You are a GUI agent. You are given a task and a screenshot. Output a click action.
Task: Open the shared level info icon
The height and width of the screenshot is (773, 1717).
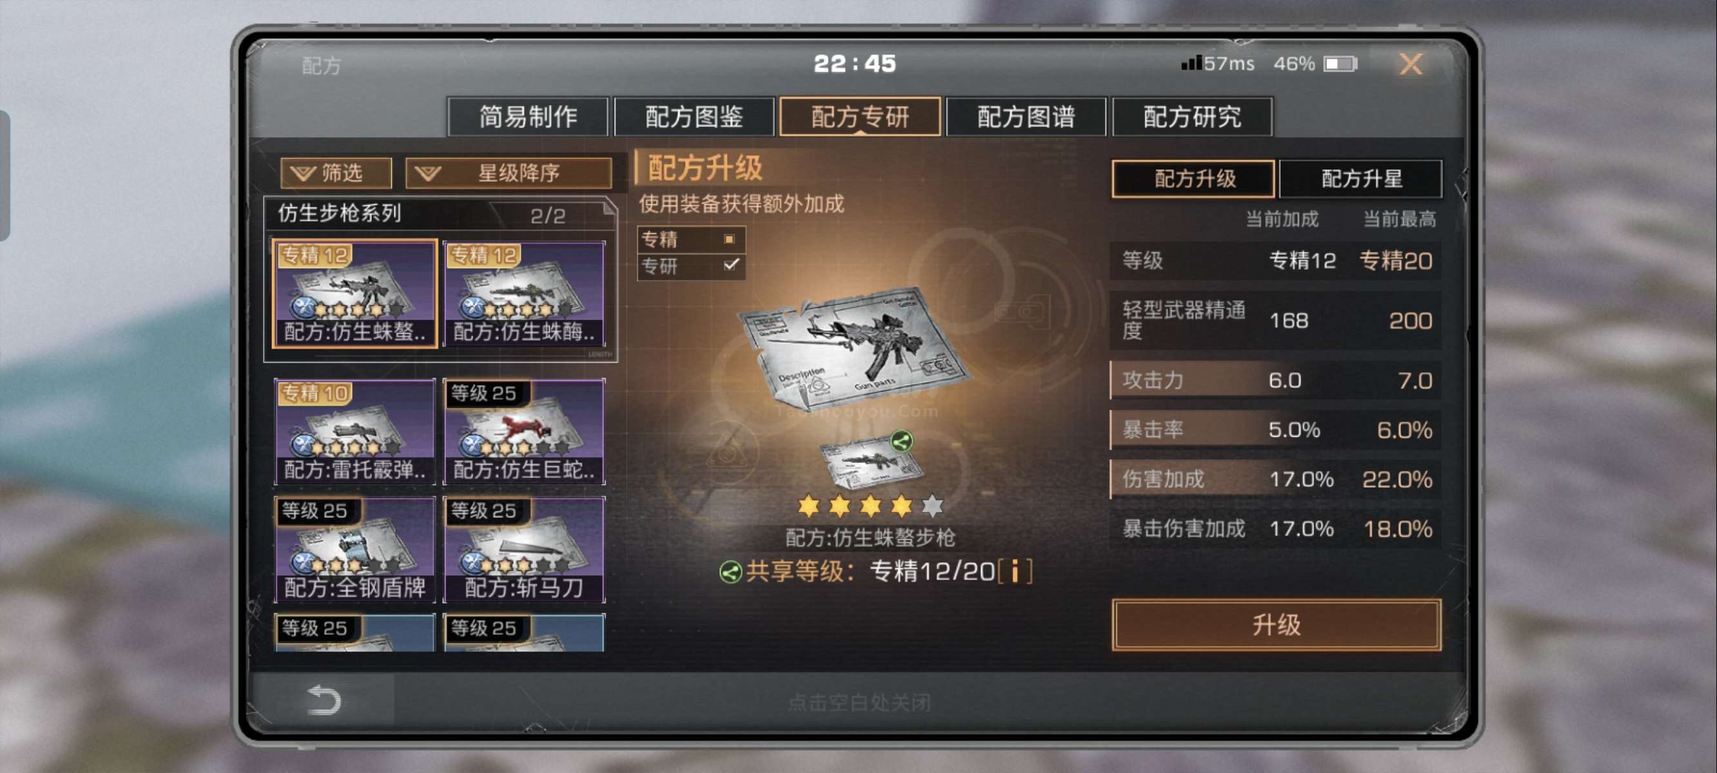1015,571
